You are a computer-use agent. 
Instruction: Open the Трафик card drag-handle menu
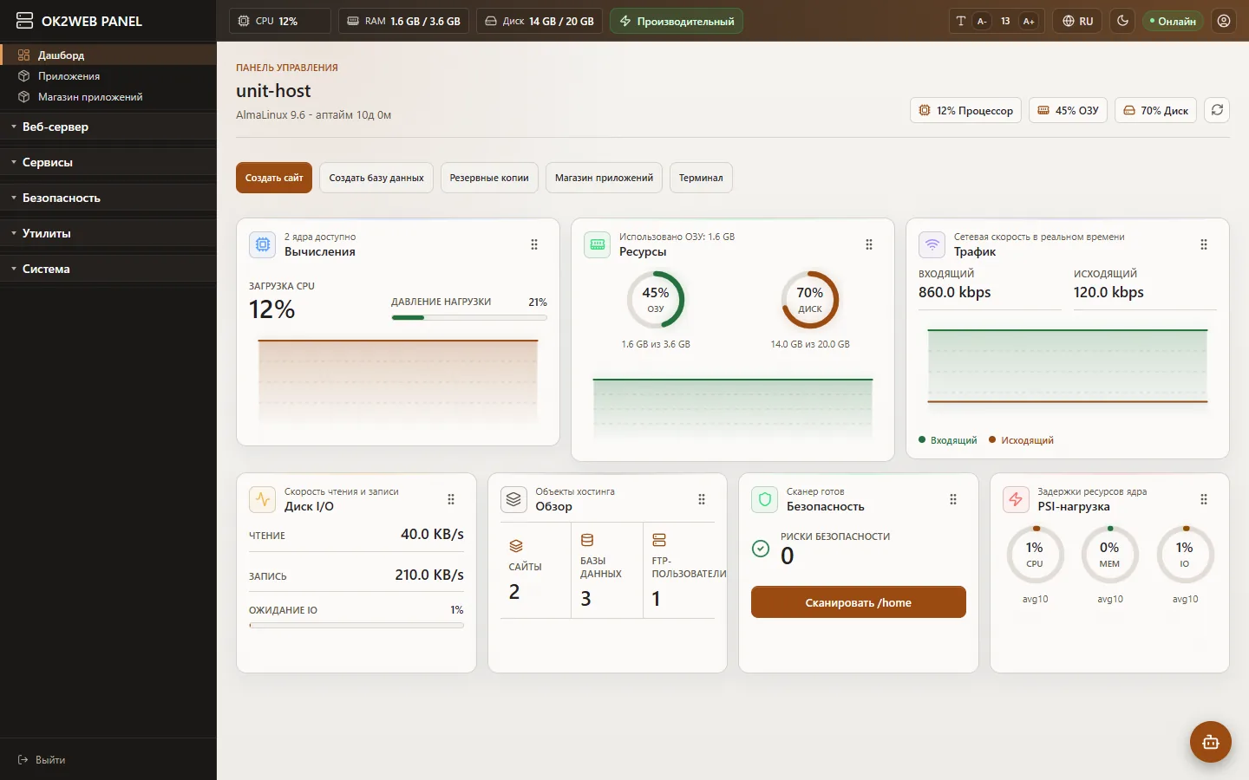[x=1204, y=244]
